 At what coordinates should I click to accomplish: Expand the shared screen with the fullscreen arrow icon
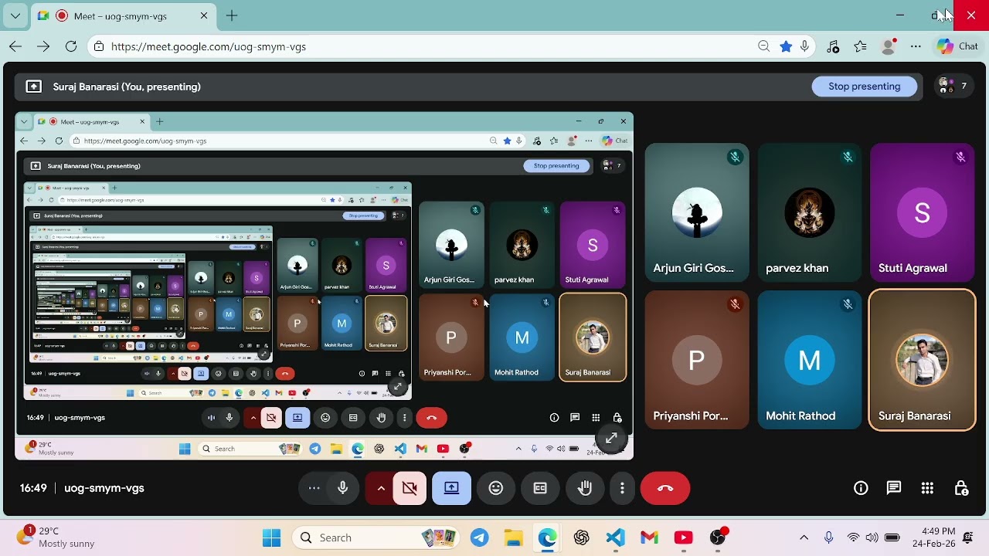point(611,439)
